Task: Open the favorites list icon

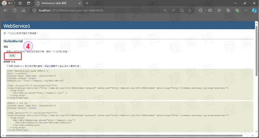Action: click(x=219, y=11)
